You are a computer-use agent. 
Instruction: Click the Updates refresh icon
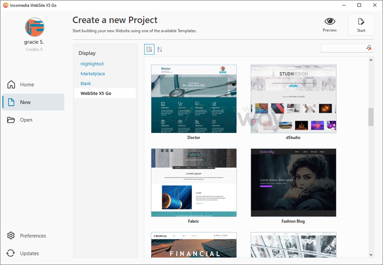click(x=10, y=253)
